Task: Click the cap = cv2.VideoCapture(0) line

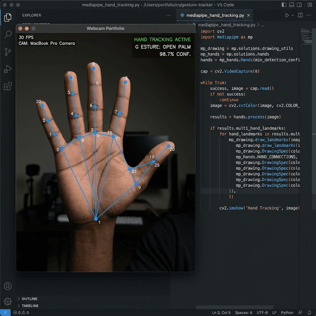Action: 230,71
